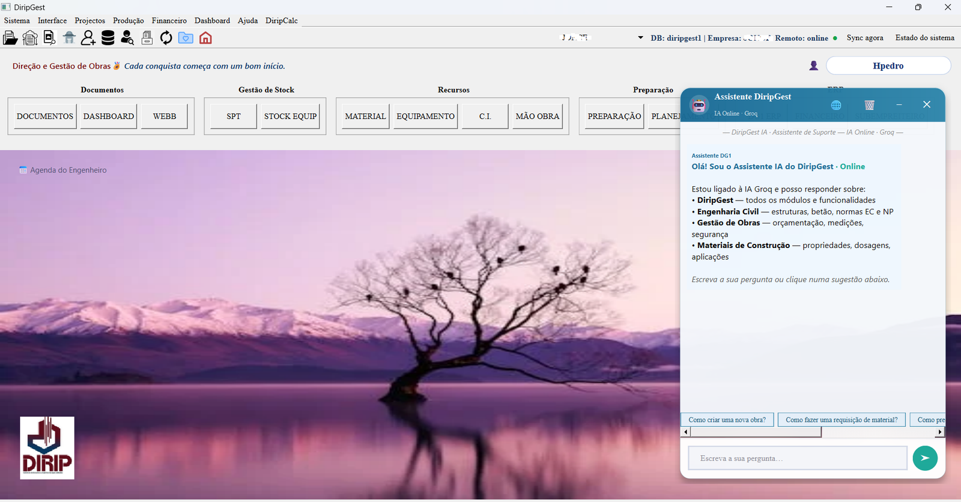961x502 pixels.
Task: Expand the dropdown arrow beside DB diripgest1
Action: pos(640,38)
